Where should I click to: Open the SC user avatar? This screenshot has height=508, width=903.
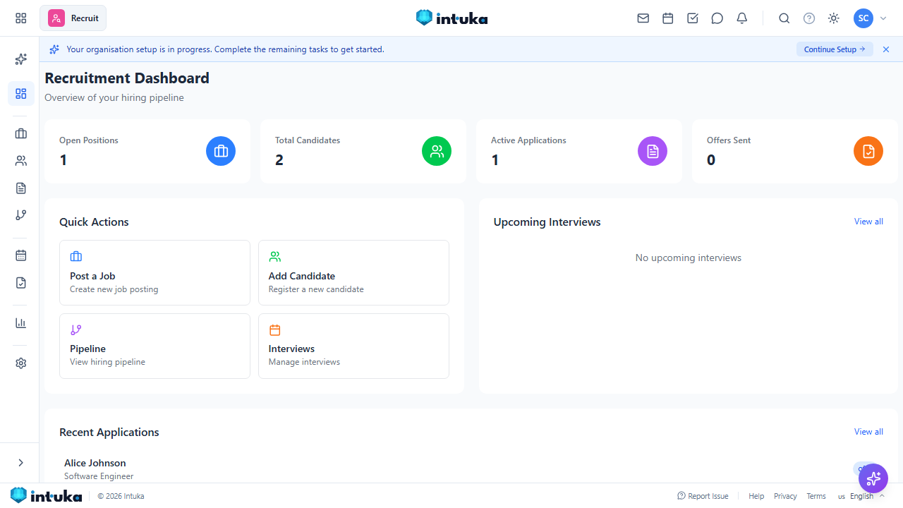tap(863, 18)
